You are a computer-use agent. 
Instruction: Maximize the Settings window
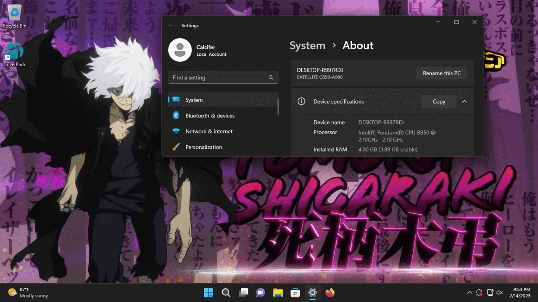click(456, 22)
